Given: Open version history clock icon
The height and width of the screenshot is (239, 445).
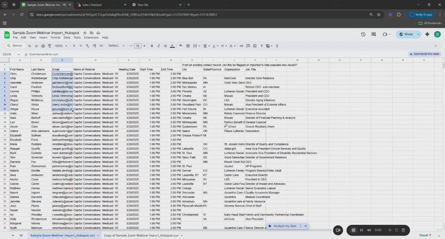Looking at the screenshot, I should [x=363, y=34].
